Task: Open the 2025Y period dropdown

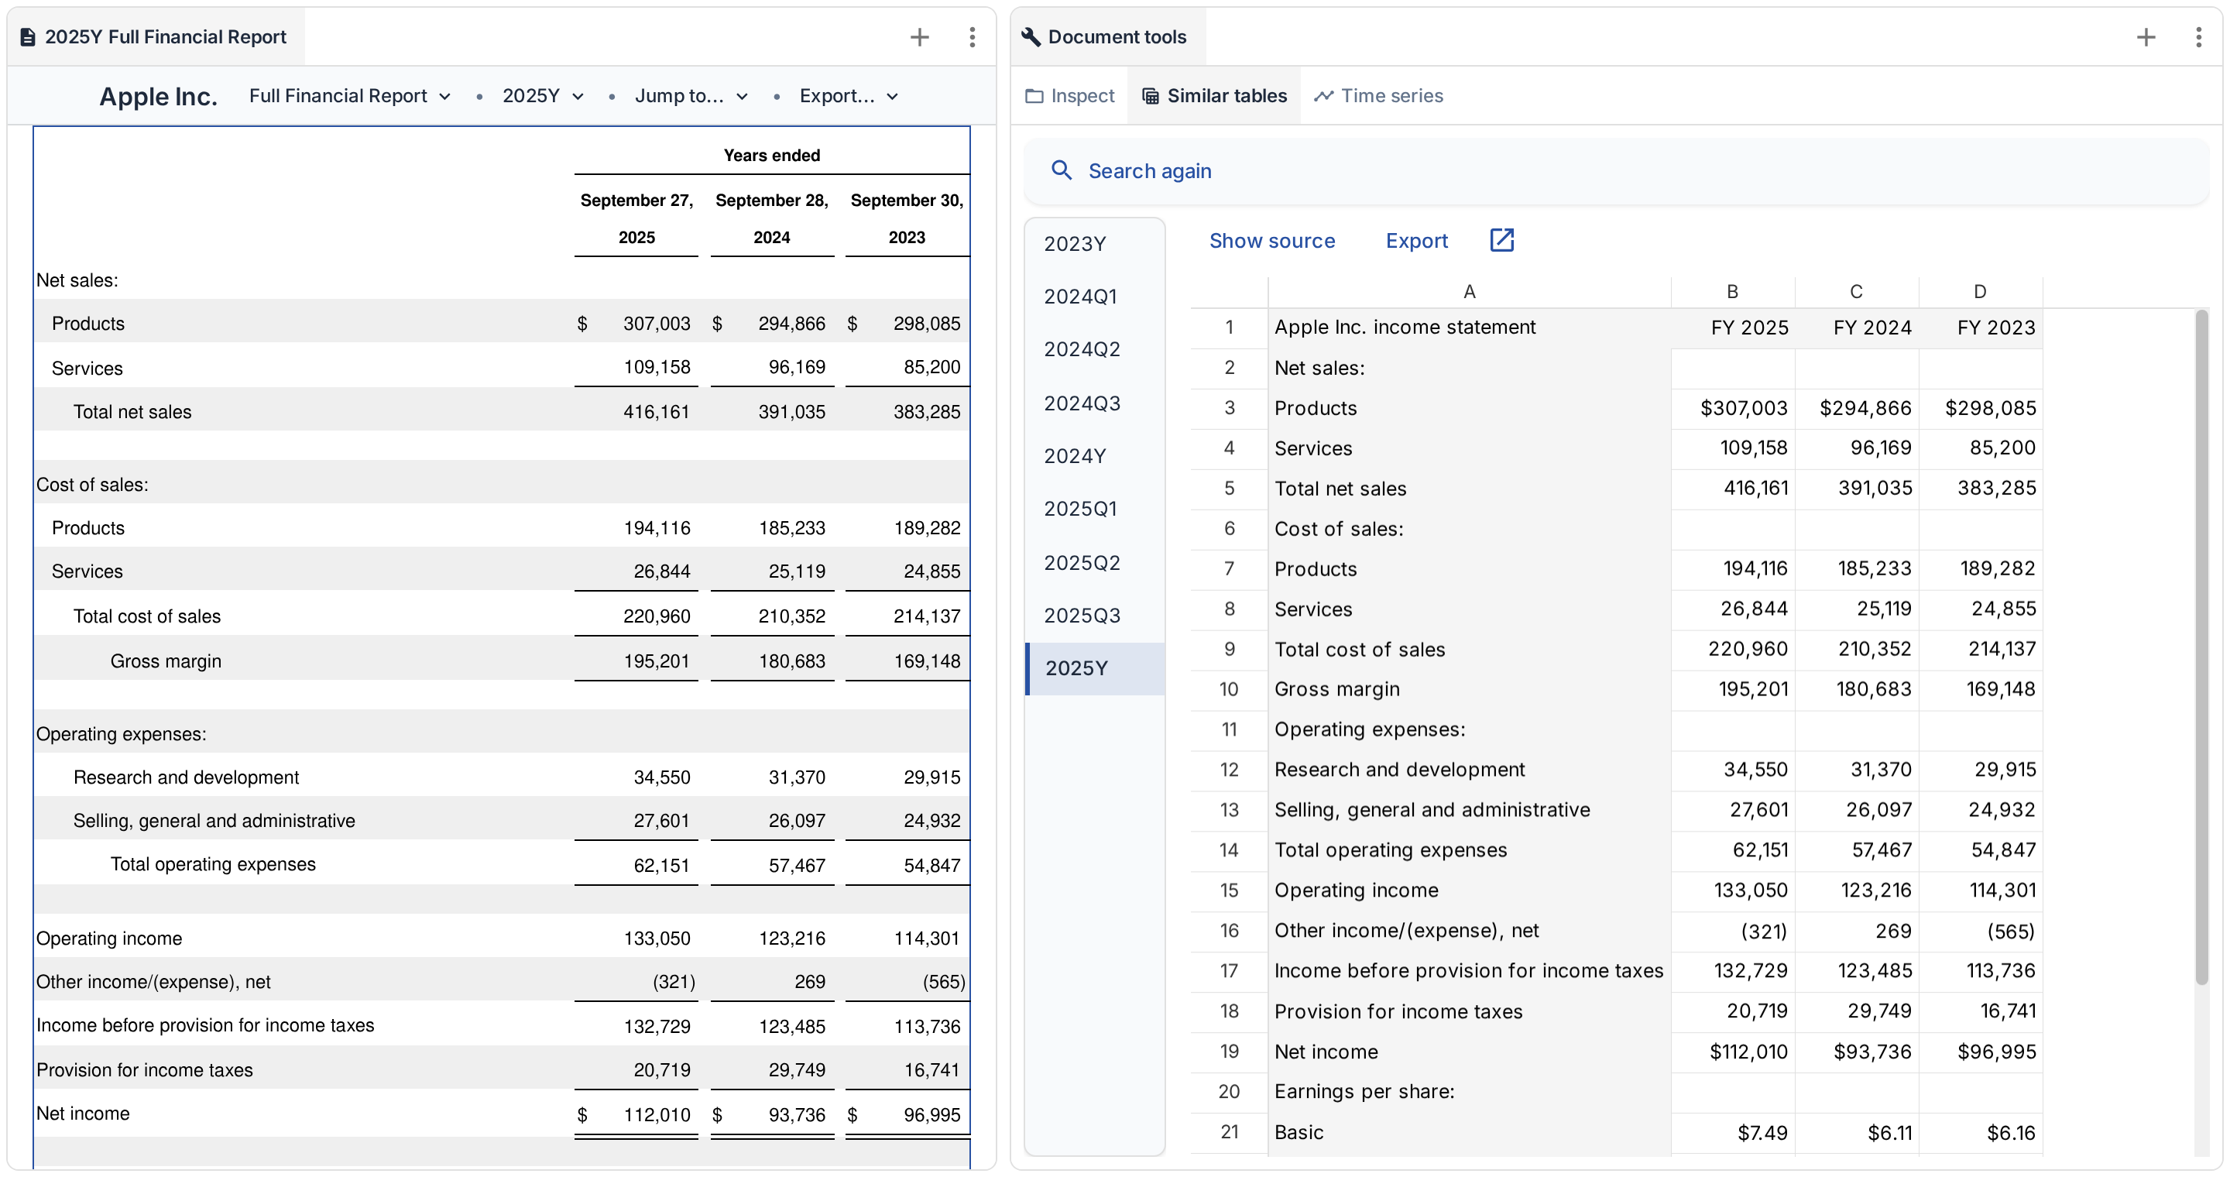Action: coord(543,96)
